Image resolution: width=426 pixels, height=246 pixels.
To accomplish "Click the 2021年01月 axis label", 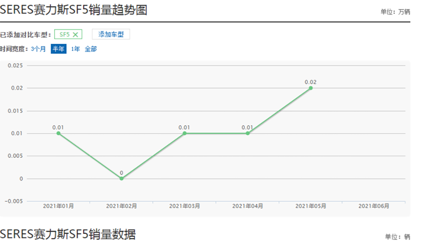I will click(x=58, y=206).
